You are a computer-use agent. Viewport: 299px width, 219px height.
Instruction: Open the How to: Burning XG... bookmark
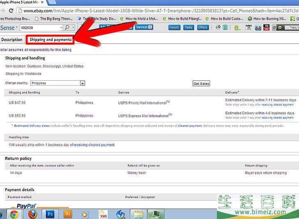point(267,19)
